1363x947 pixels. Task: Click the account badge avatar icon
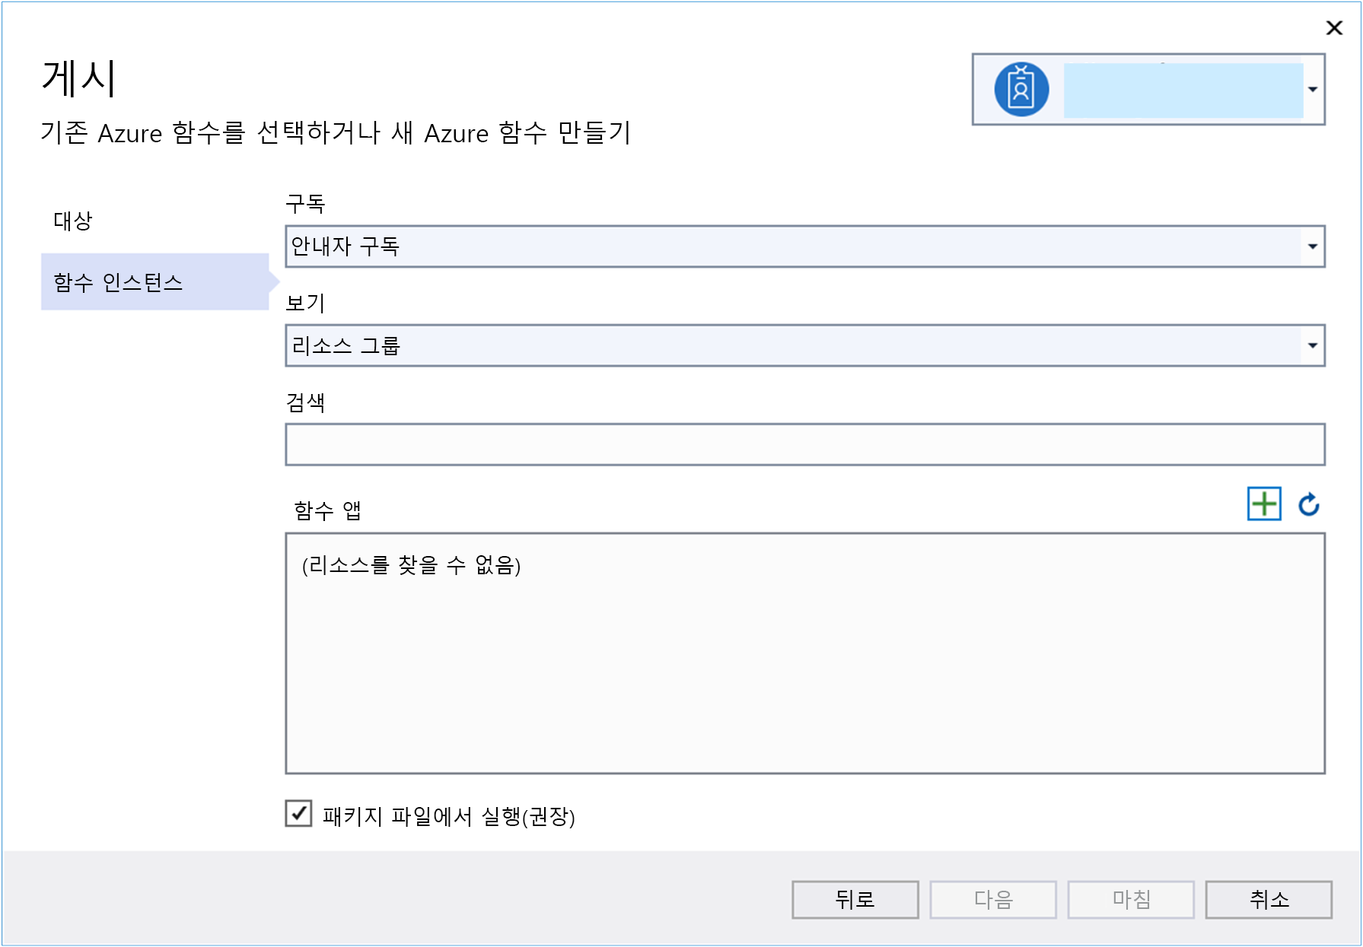click(x=1021, y=89)
